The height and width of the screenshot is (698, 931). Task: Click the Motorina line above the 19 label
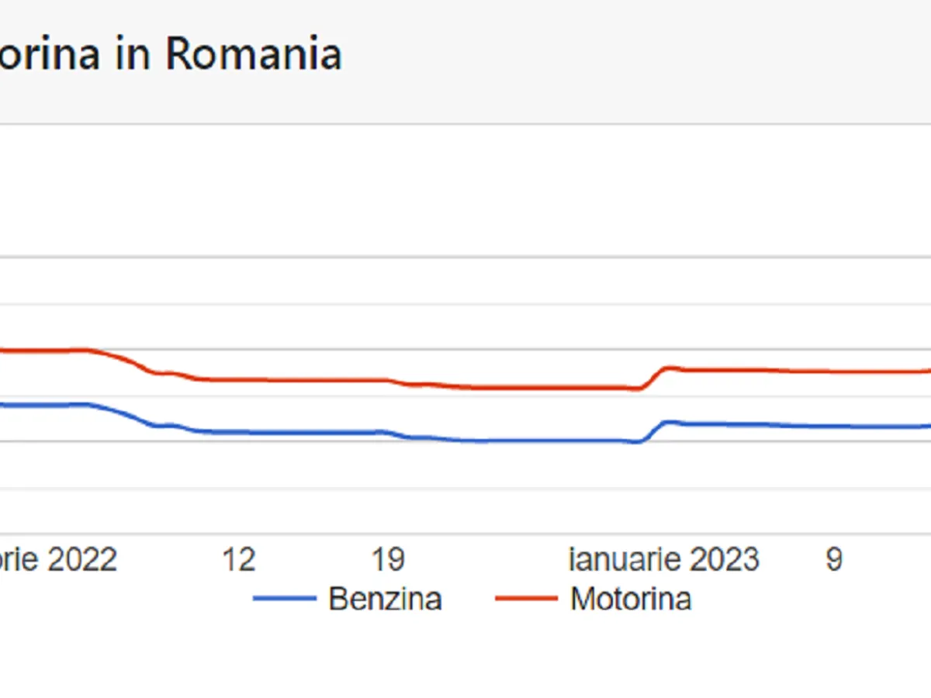click(389, 380)
